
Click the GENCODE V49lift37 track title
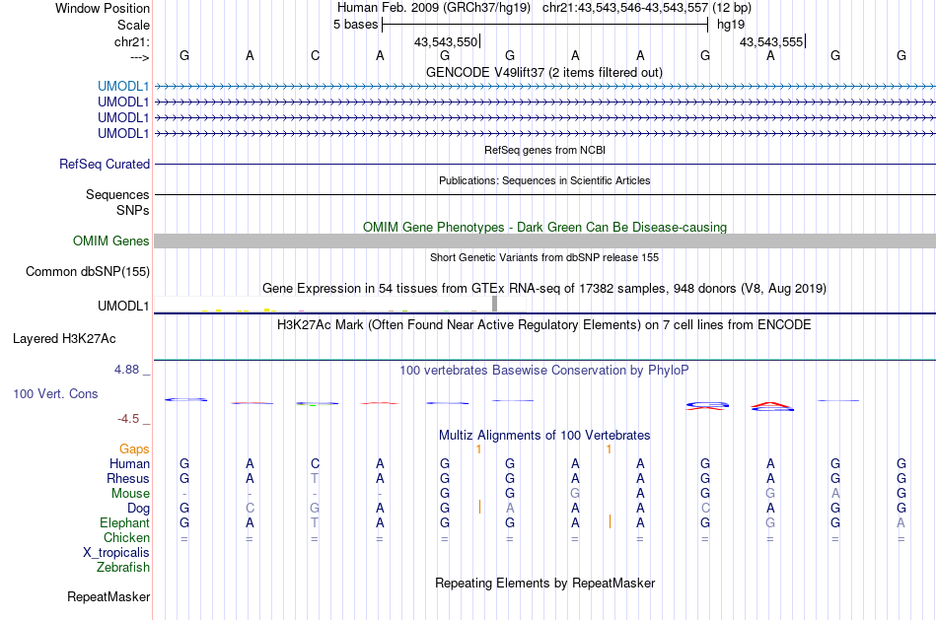click(543, 72)
